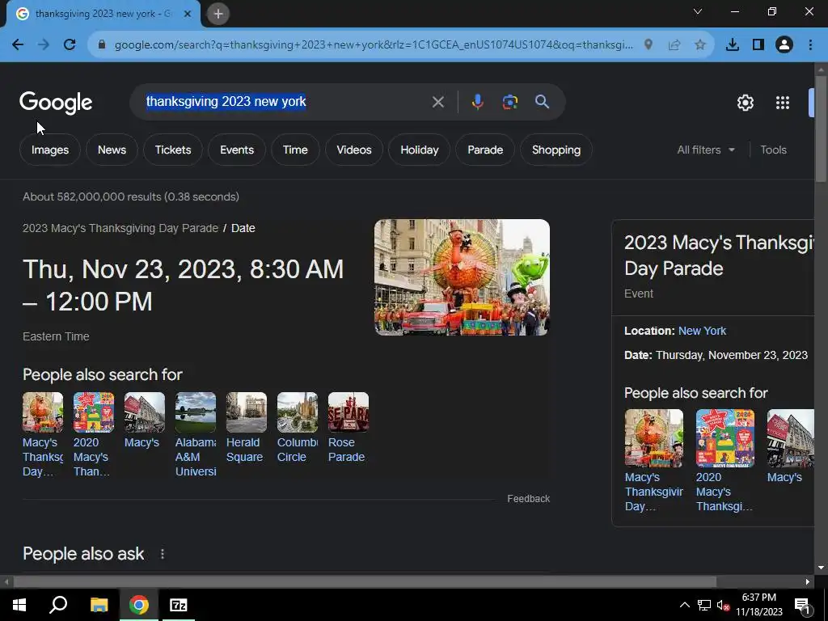
Task: Filter results by Events
Action: (x=237, y=150)
